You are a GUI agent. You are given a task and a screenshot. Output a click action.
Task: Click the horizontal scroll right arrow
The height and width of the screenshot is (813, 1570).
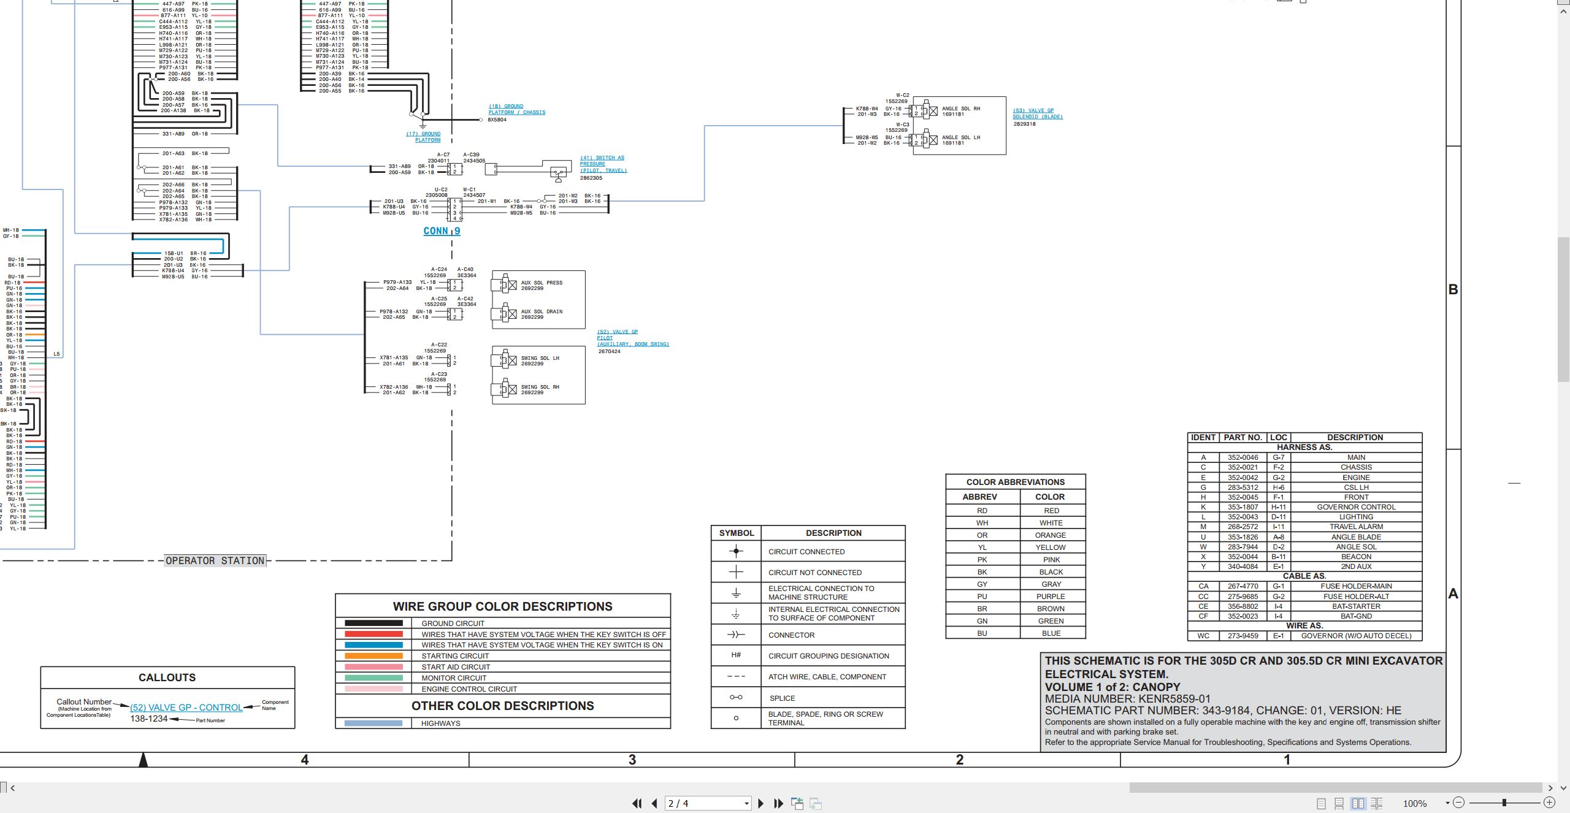point(1550,788)
